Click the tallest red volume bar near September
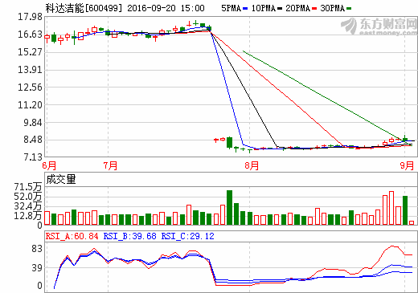Image resolution: width=418 pixels, height=293 pixels. point(391,208)
